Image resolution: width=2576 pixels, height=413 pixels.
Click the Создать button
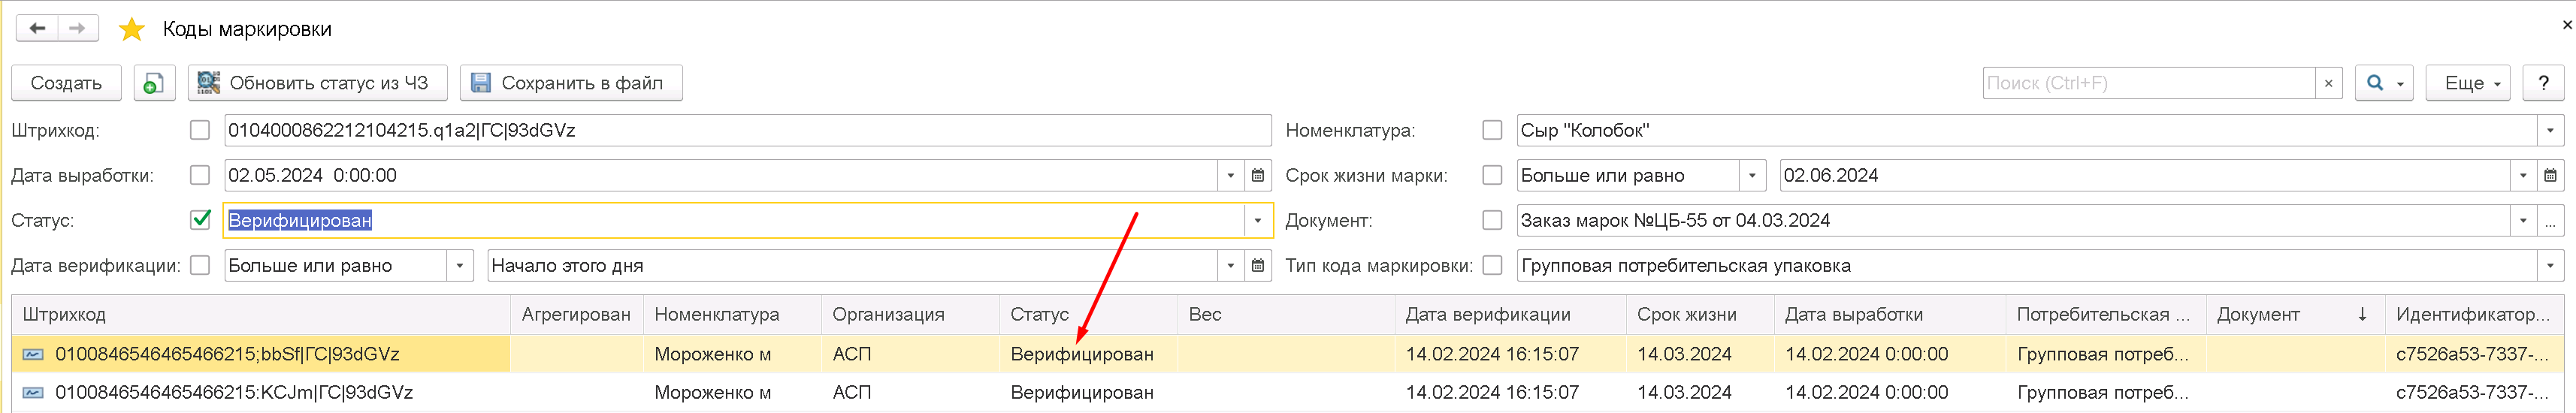pyautogui.click(x=66, y=83)
